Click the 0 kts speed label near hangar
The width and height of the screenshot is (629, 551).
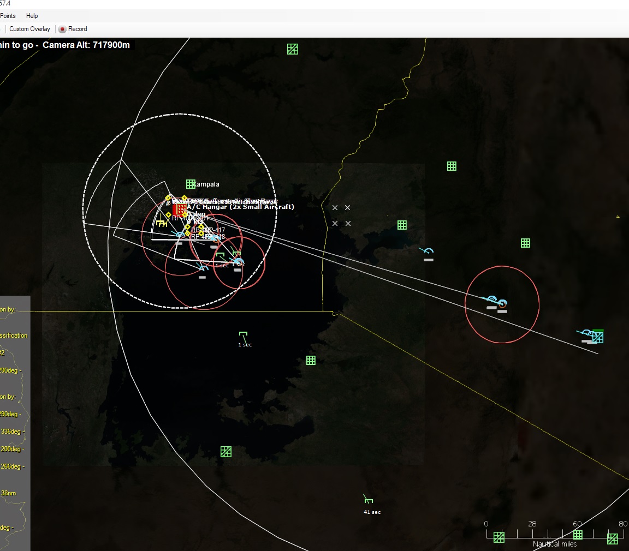195,221
